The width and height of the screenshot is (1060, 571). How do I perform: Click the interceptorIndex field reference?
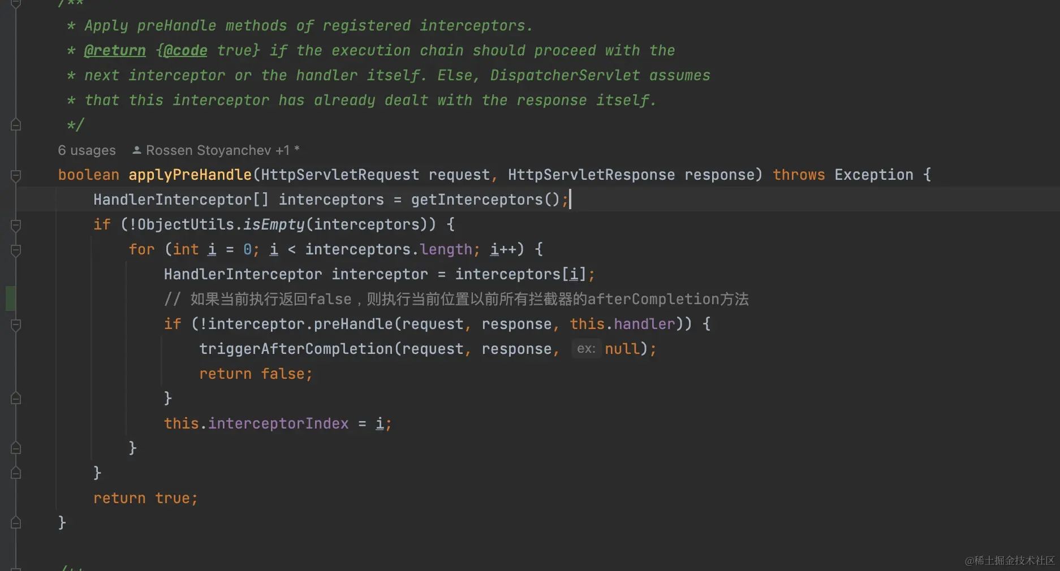click(x=278, y=423)
